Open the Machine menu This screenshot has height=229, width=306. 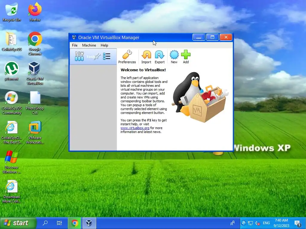pyautogui.click(x=89, y=45)
